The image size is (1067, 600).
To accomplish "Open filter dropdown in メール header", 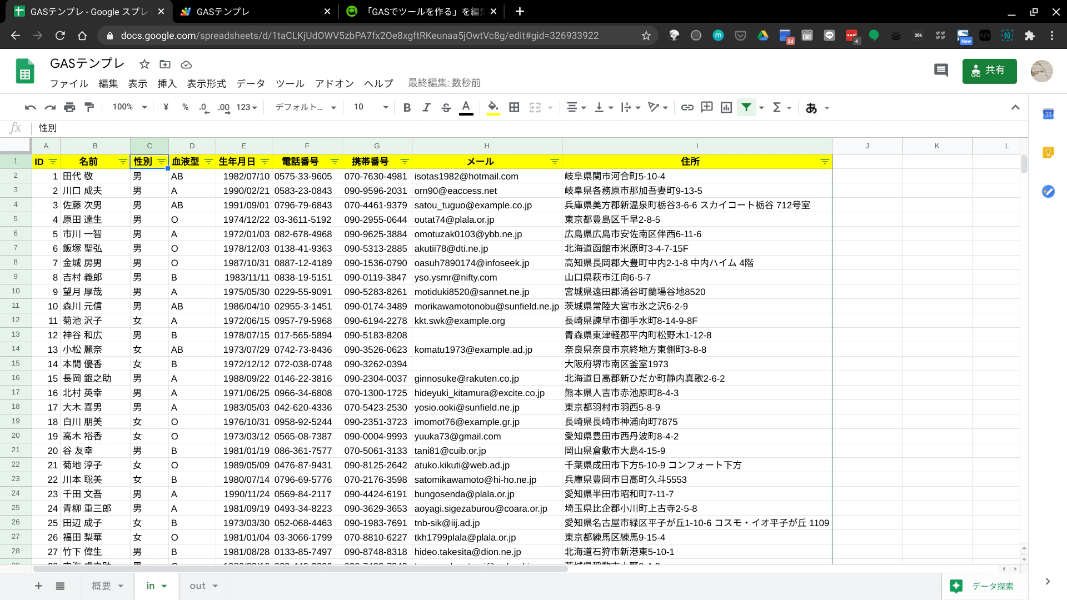I will [555, 162].
